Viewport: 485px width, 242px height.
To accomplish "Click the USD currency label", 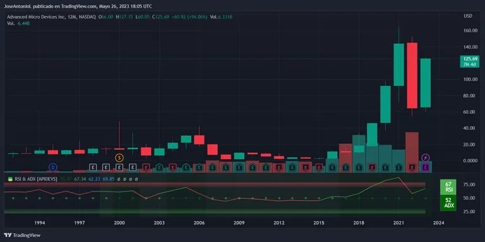I will [x=468, y=16].
